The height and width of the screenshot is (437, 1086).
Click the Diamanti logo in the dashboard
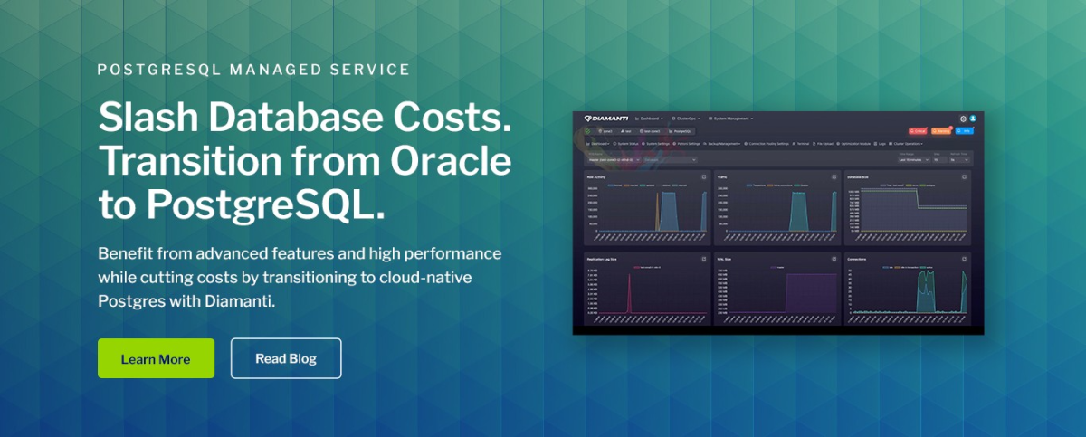[x=606, y=119]
